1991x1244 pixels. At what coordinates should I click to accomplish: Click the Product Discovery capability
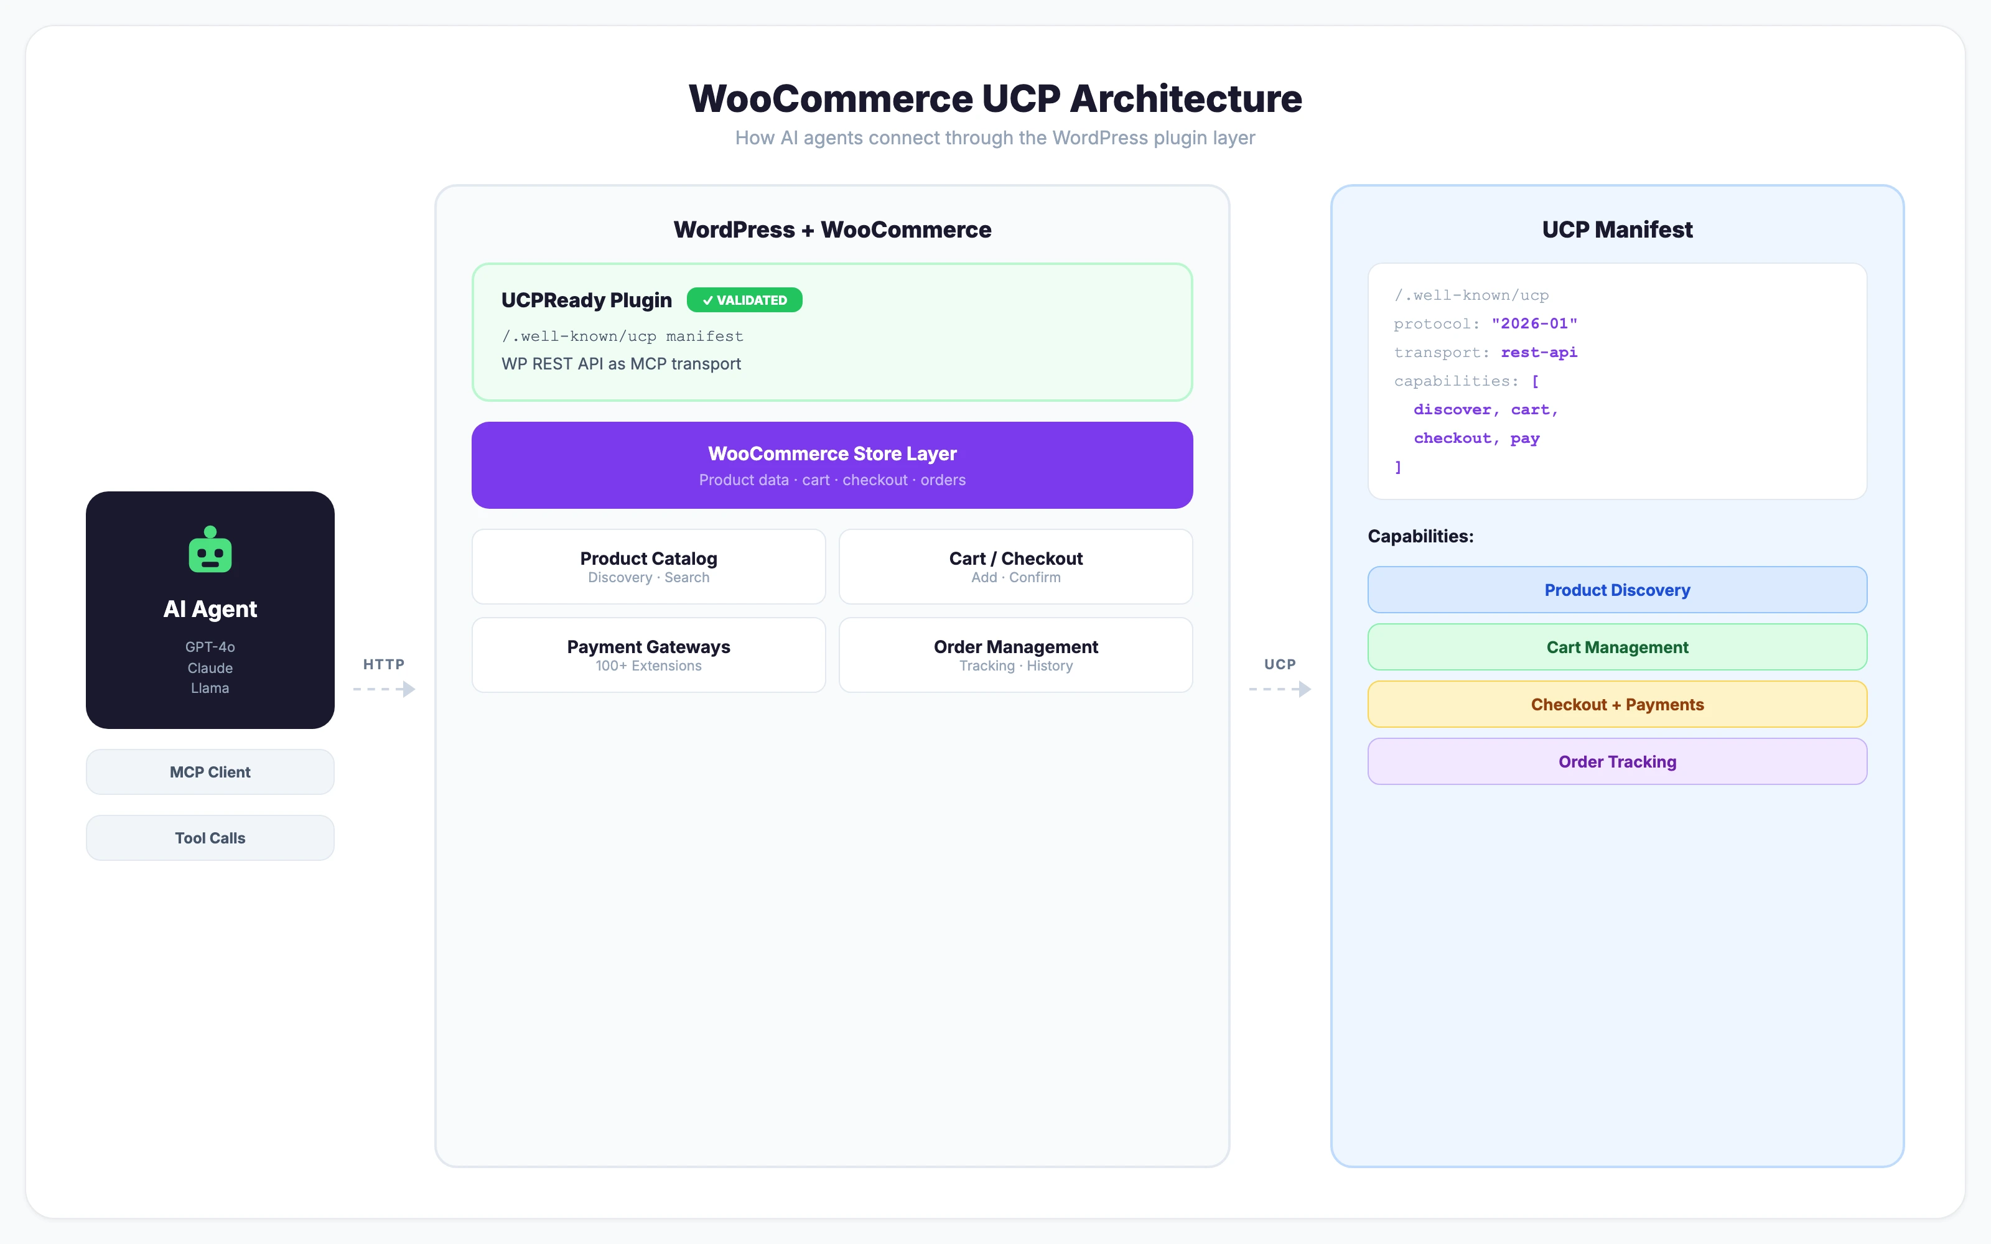(x=1616, y=590)
